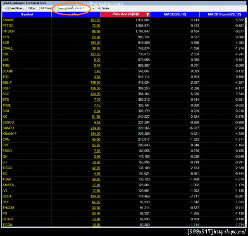Select the TICON symbol
The width and height of the screenshot is (248, 236).
tap(7, 225)
